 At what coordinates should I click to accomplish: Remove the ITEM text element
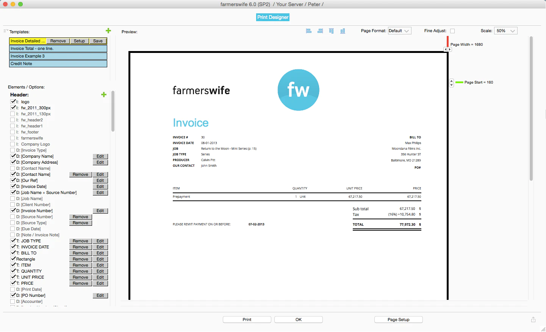click(x=81, y=265)
